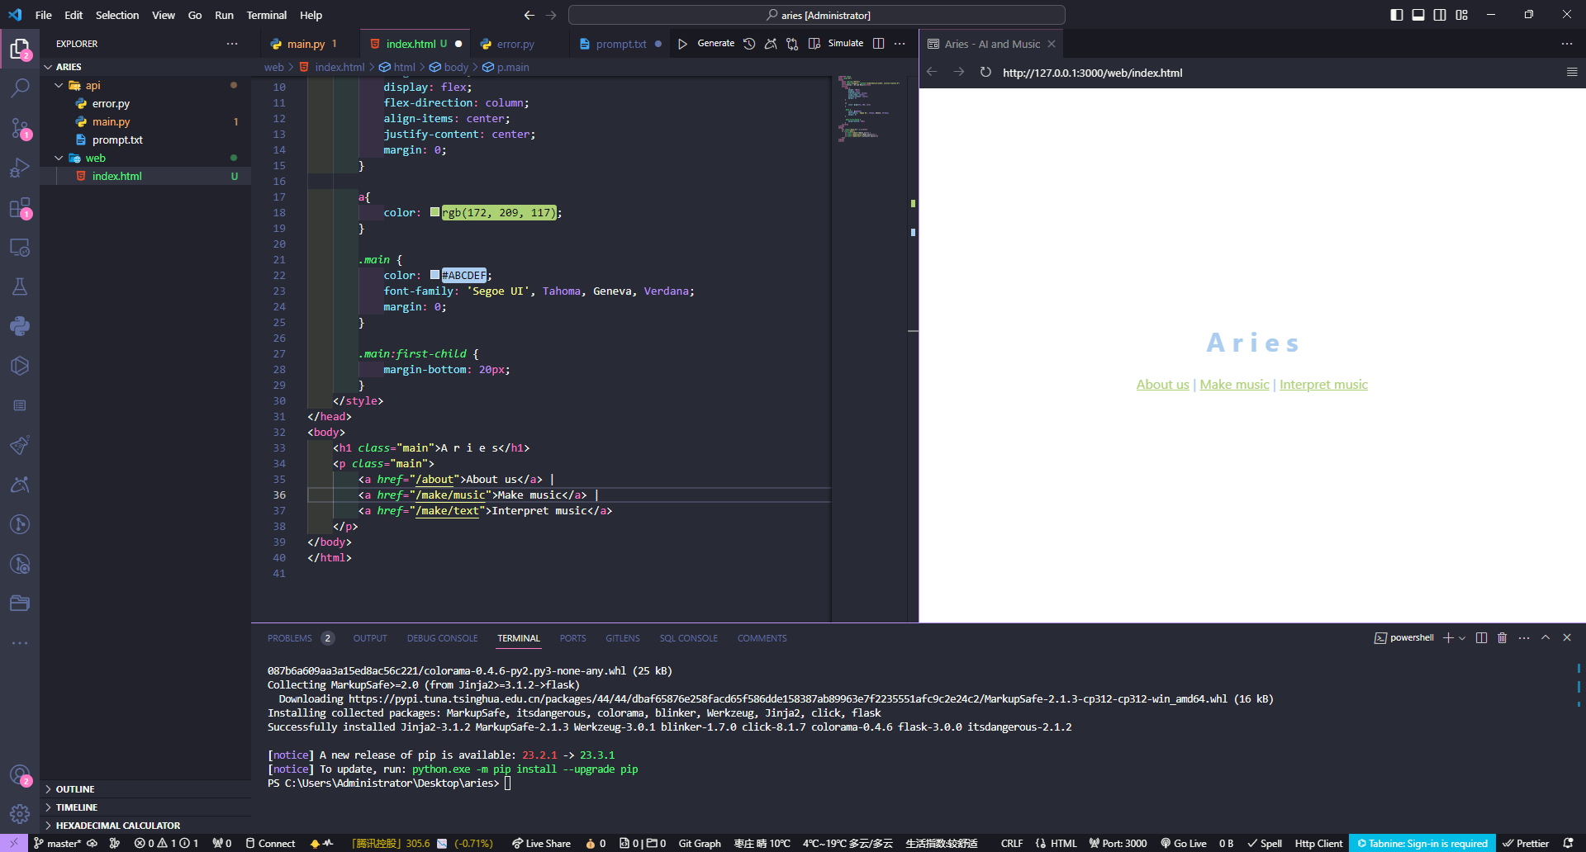Screen dimensions: 1586x852
Task: Open editor toolbar more actions ellipsis
Action: coord(900,44)
